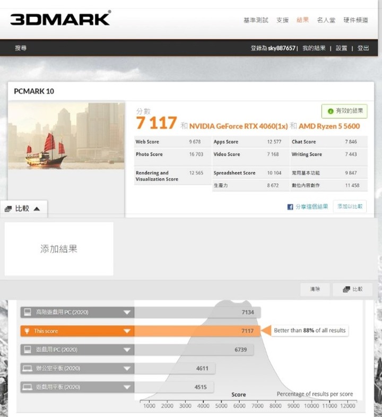Click the 6739 score bar
The height and width of the screenshot is (417, 382).
coord(194,350)
